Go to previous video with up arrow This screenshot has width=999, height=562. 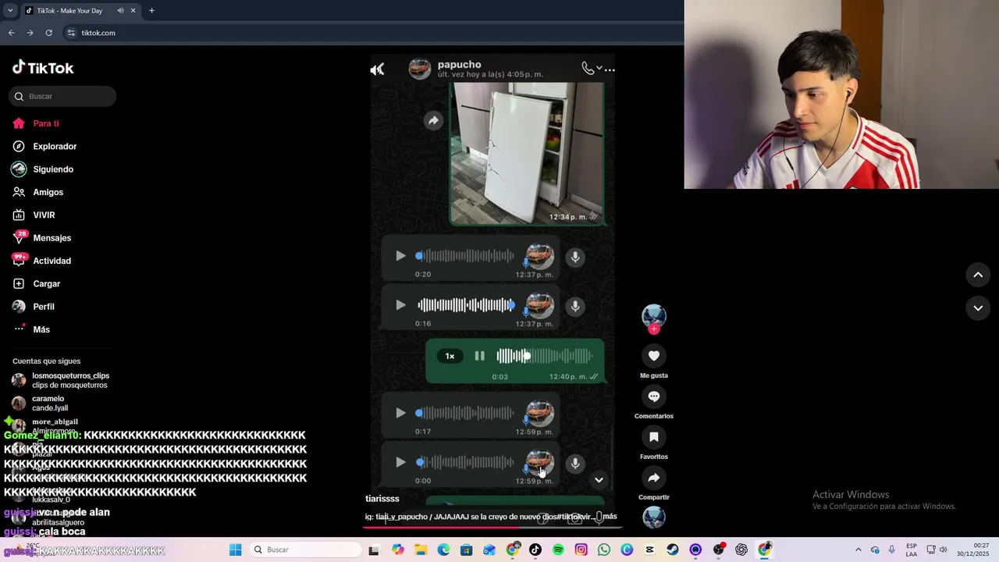(978, 275)
